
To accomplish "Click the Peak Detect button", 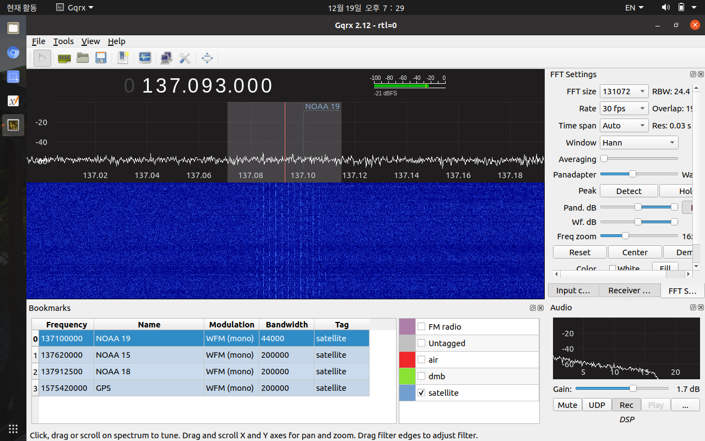I will pyautogui.click(x=628, y=191).
